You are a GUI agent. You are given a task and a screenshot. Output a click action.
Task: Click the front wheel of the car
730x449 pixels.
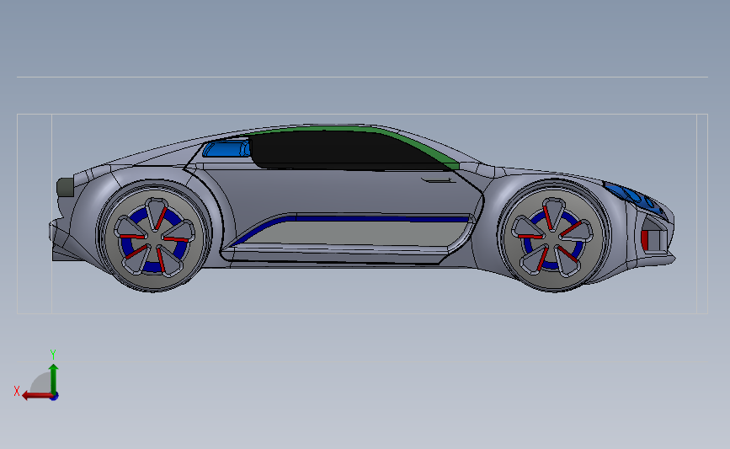pos(555,236)
